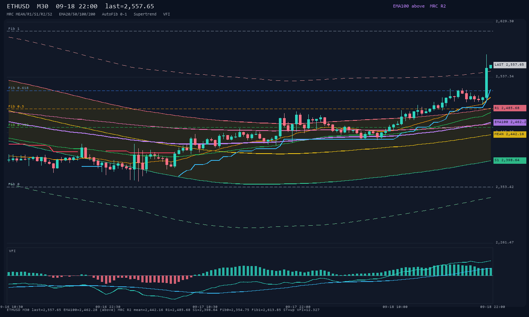Click the ETHUSD symbol in the chart title
Image resolution: width=529 pixels, height=317 pixels.
pos(18,6)
